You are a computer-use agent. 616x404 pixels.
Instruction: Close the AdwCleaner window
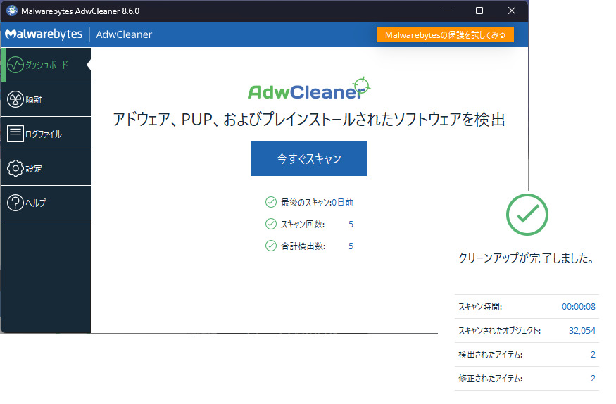point(512,11)
